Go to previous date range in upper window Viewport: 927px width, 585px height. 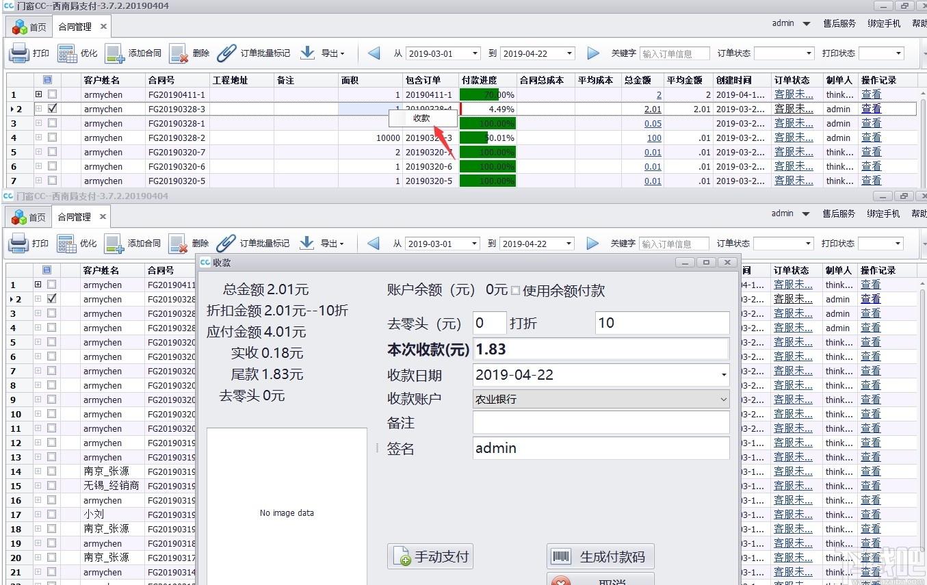point(374,53)
